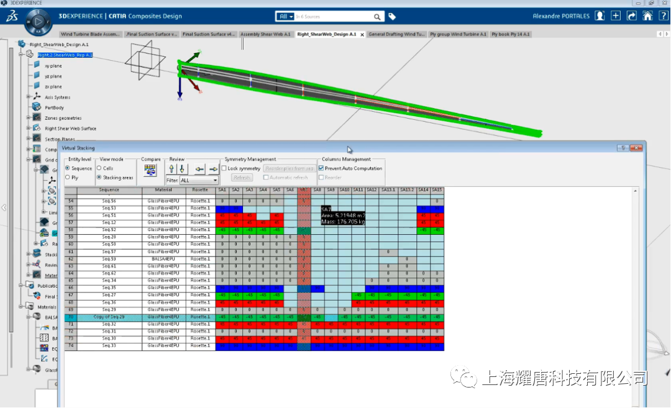Image resolution: width=671 pixels, height=408 pixels.
Task: Click the Review left arrow
Action: 199,169
